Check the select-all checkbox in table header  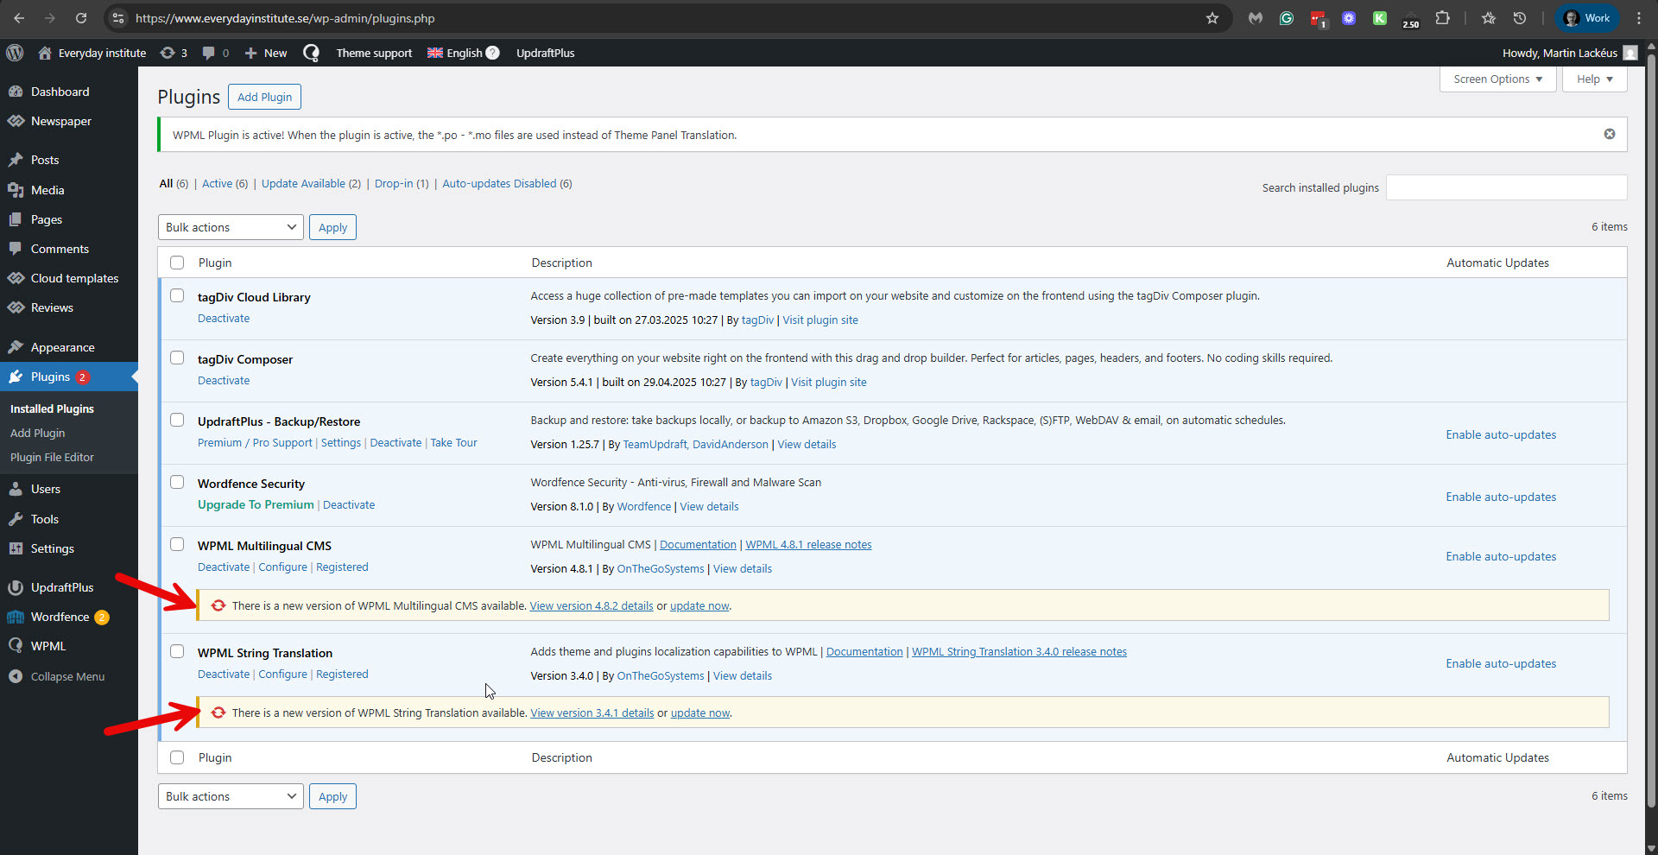tap(177, 263)
